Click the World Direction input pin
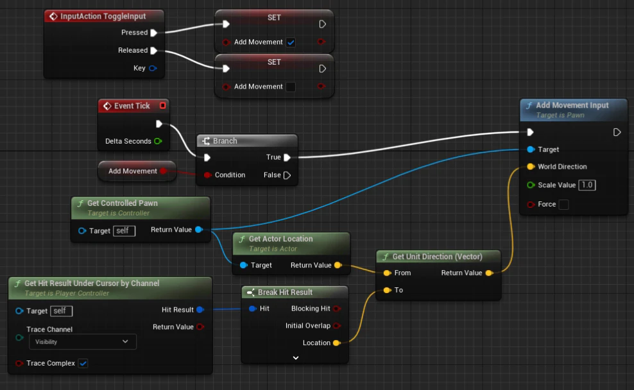Viewport: 634px width, 390px height. (531, 167)
